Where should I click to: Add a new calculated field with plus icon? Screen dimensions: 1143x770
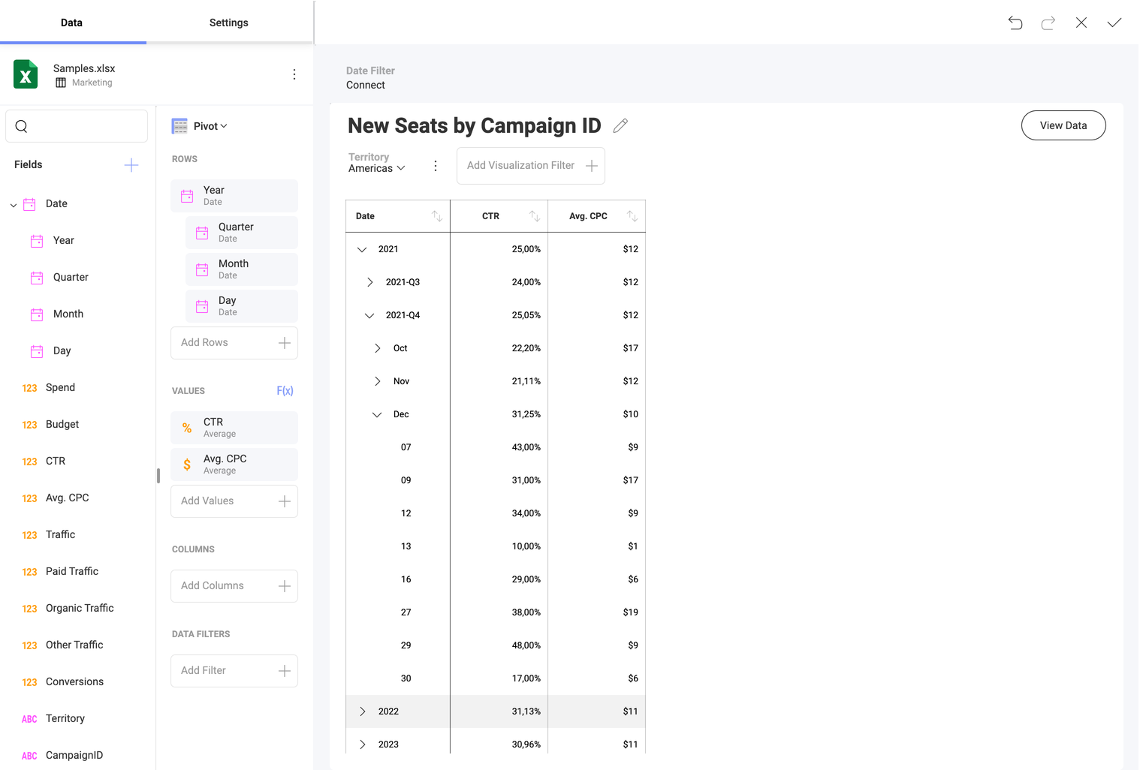pyautogui.click(x=131, y=165)
